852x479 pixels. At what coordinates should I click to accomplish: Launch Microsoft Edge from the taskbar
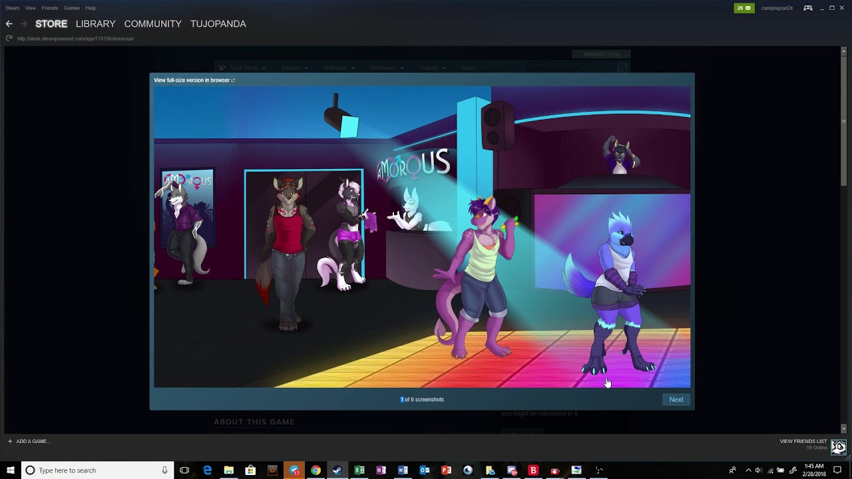[x=207, y=470]
